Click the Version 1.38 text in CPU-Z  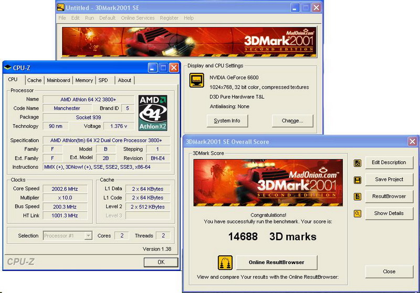coord(157,249)
